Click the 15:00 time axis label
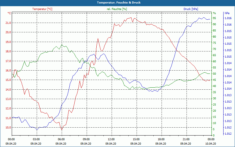235x147 pixels. pyautogui.click(x=136, y=139)
